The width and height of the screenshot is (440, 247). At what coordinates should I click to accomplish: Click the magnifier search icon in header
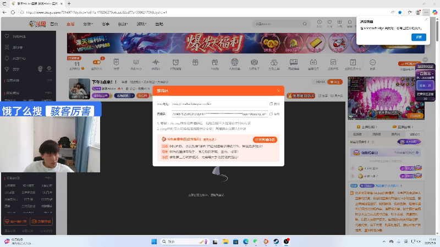click(305, 24)
